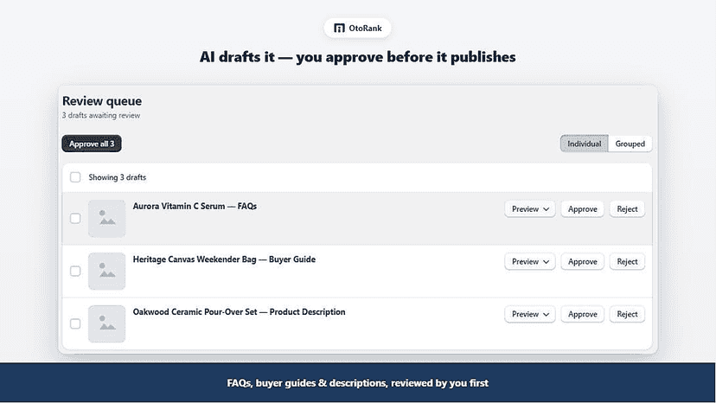Click the 'Review queue' heading
The width and height of the screenshot is (716, 403).
(102, 101)
